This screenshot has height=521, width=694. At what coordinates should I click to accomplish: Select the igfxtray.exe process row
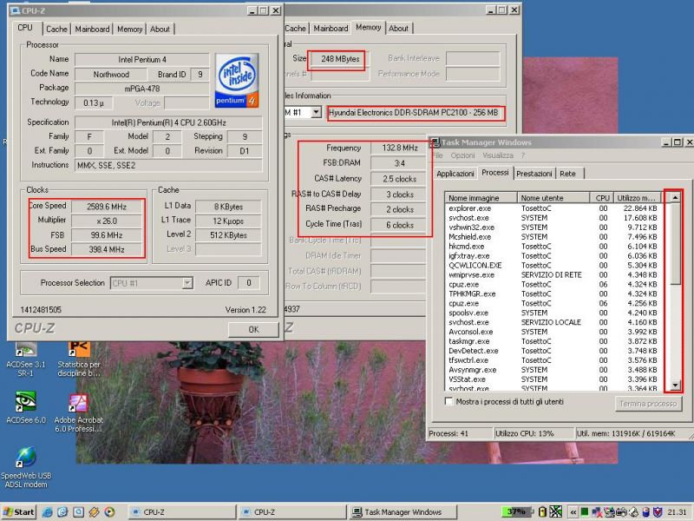coord(553,256)
